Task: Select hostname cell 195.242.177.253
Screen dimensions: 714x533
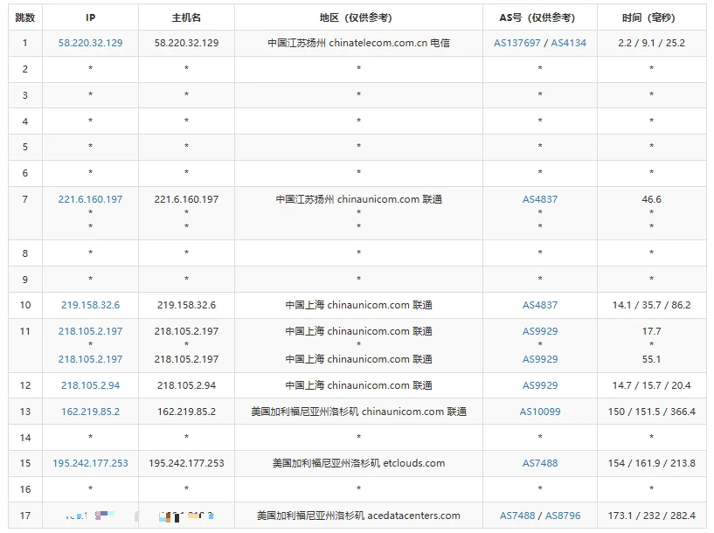Action: tap(186, 463)
